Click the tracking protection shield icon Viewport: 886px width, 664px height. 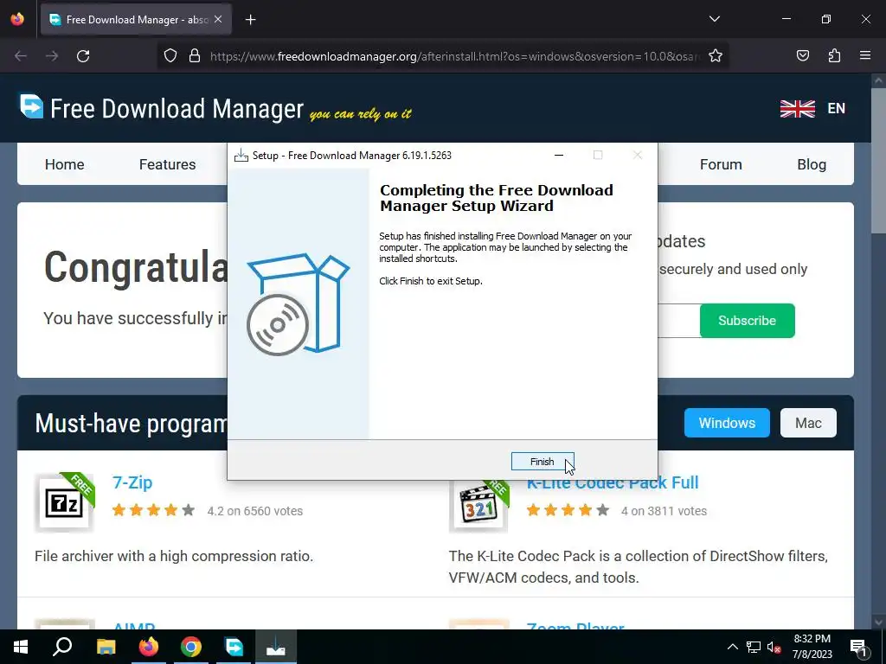click(x=170, y=56)
